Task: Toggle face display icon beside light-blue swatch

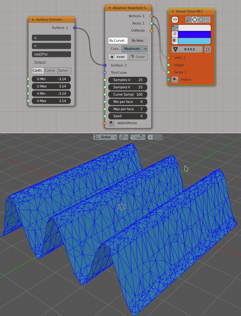Action: tap(175, 41)
